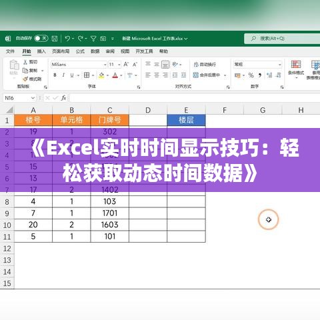The image size is (320, 320).
Task: Toggle the AutoSave switch
Action: tap(41, 39)
